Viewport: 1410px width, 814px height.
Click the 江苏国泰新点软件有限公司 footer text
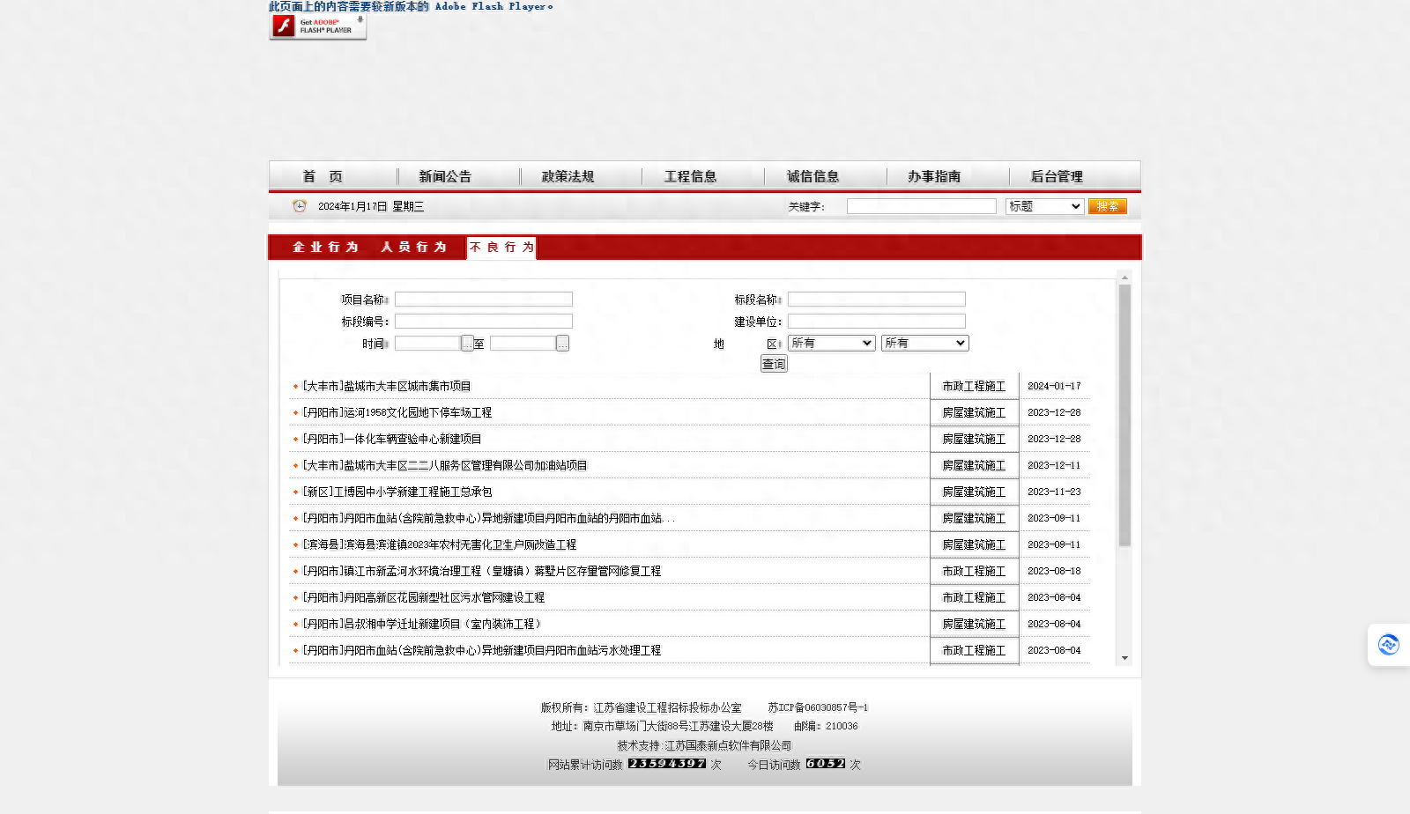pyautogui.click(x=728, y=745)
